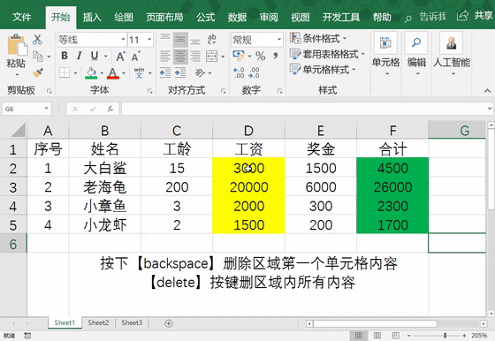Open font size 11 dropdown

click(149, 40)
